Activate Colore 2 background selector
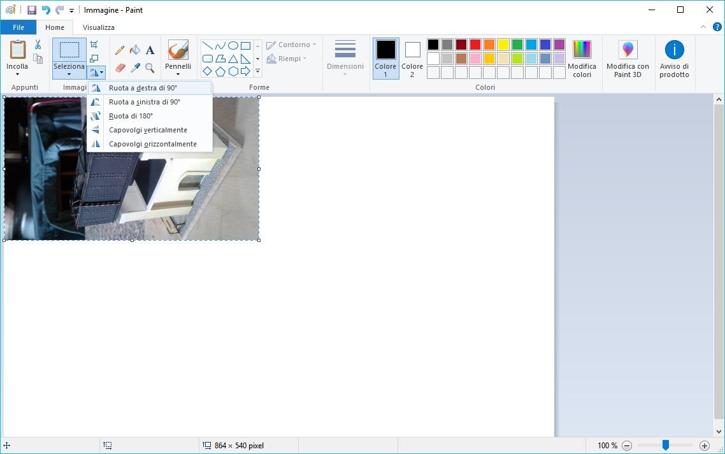The width and height of the screenshot is (725, 454). click(x=412, y=58)
